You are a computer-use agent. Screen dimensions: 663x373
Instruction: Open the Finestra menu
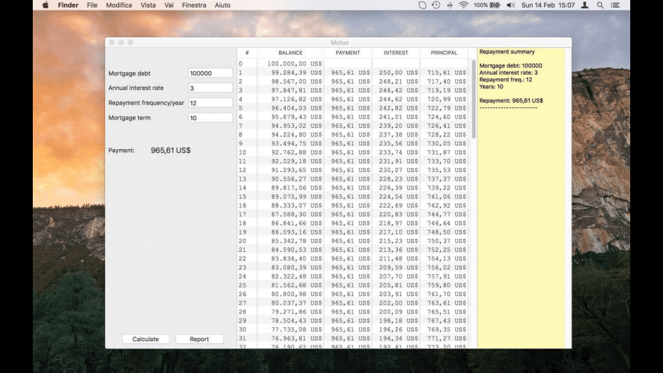(x=194, y=5)
